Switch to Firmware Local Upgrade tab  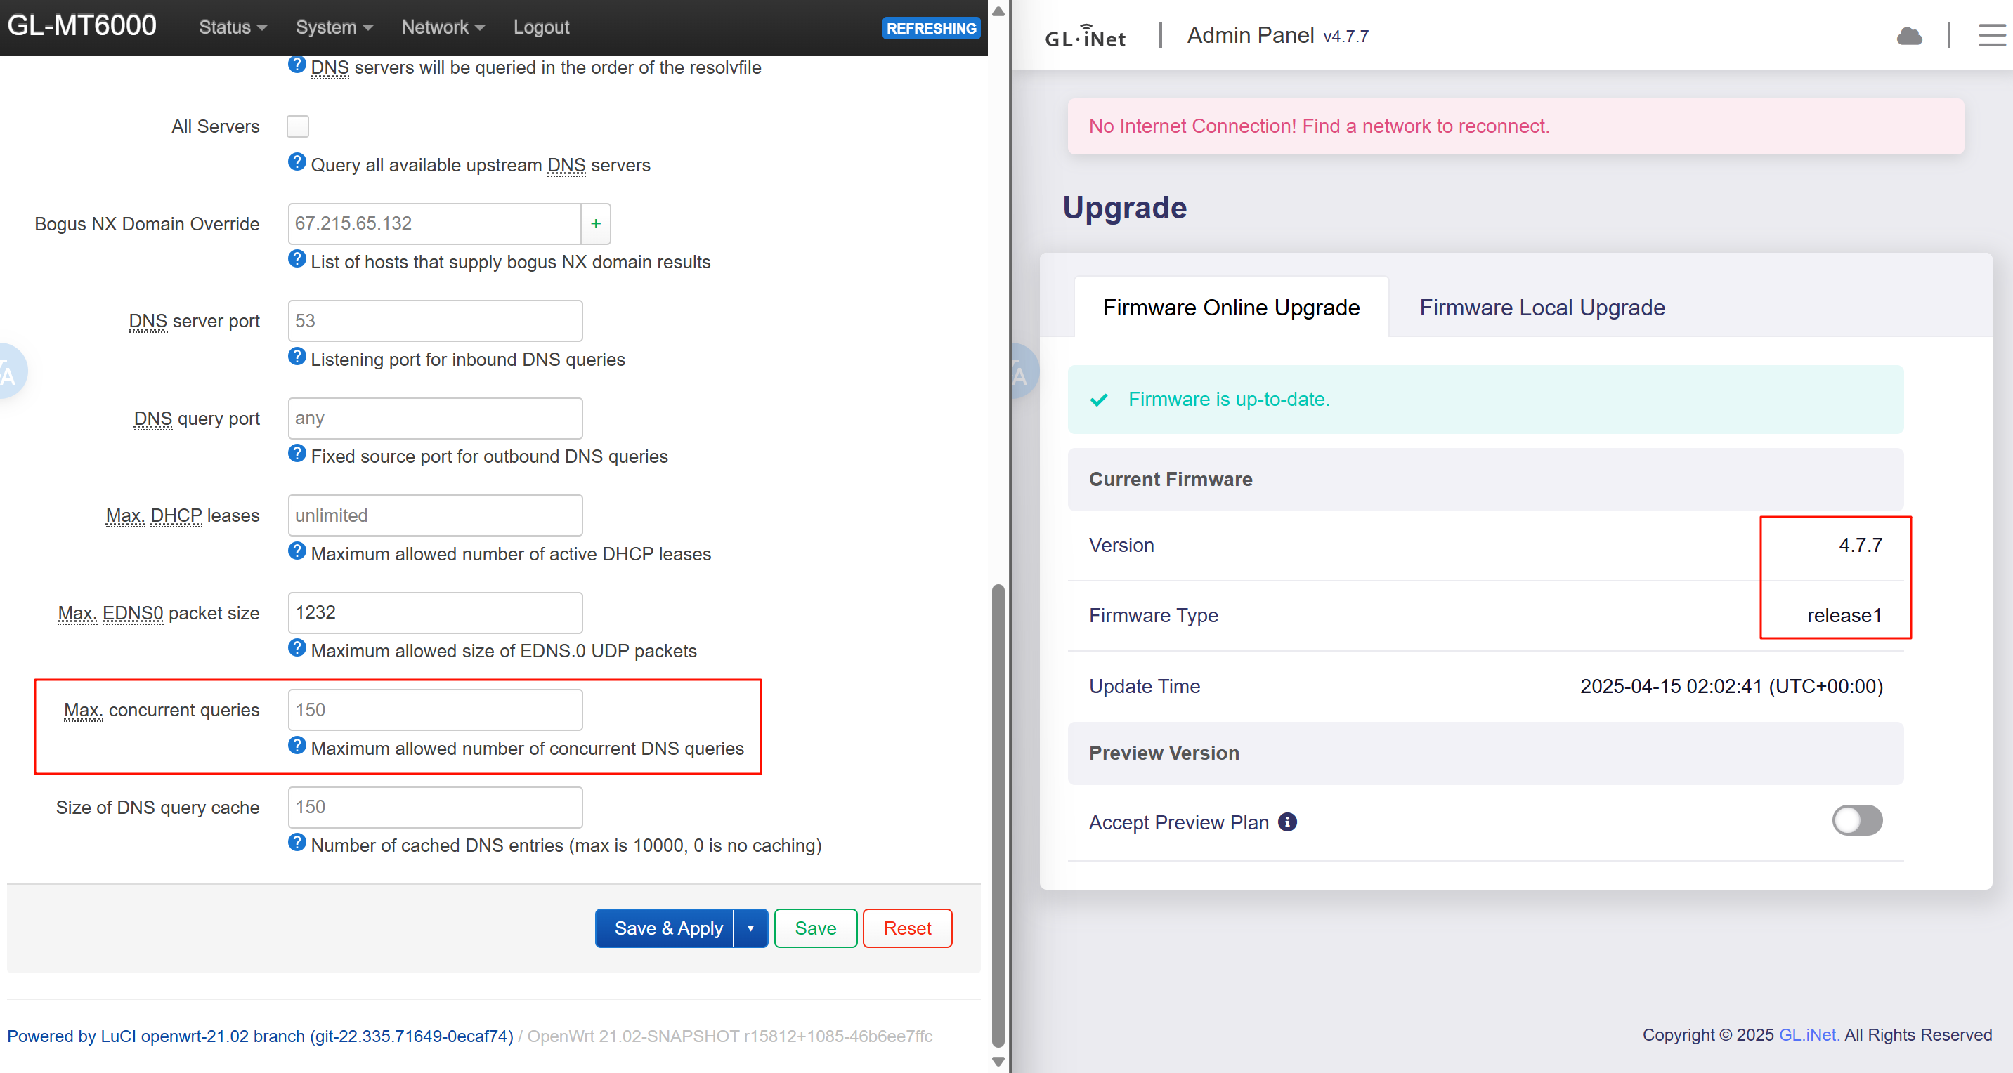pyautogui.click(x=1541, y=308)
